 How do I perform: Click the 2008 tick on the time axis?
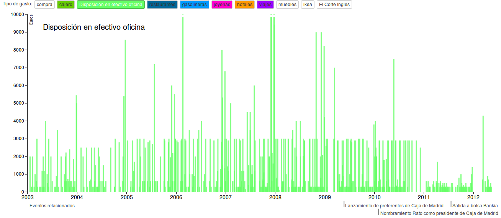click(275, 197)
